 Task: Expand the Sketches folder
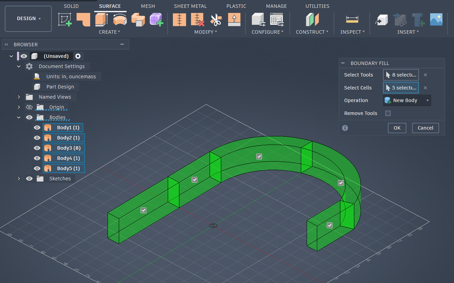point(19,179)
